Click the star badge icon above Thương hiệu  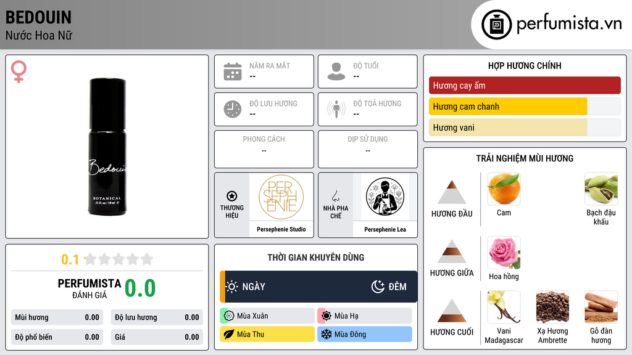232,196
